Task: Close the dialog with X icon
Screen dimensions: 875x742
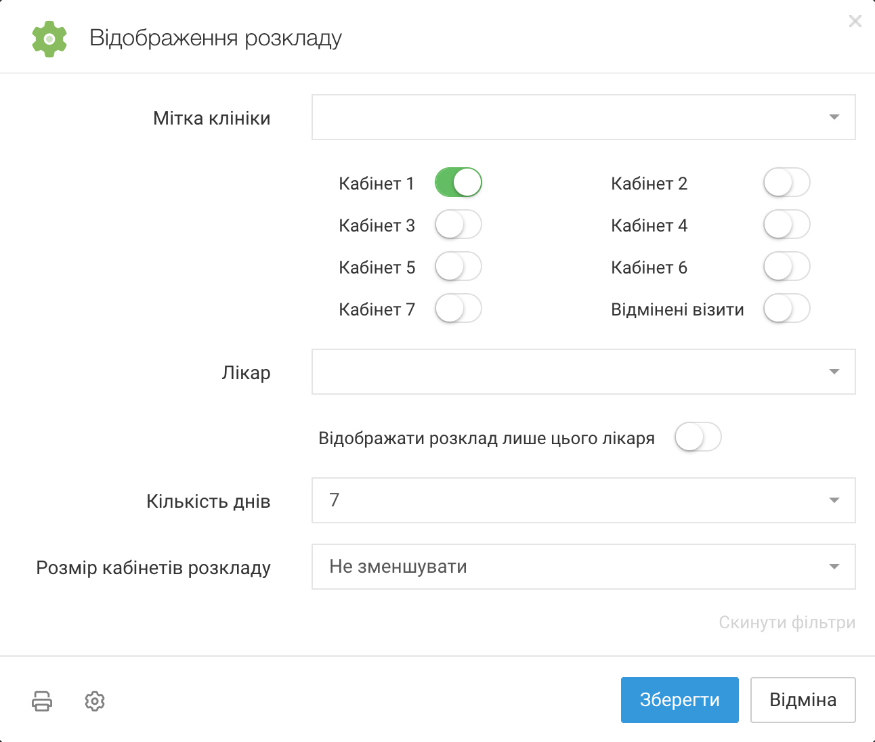Action: tap(855, 21)
